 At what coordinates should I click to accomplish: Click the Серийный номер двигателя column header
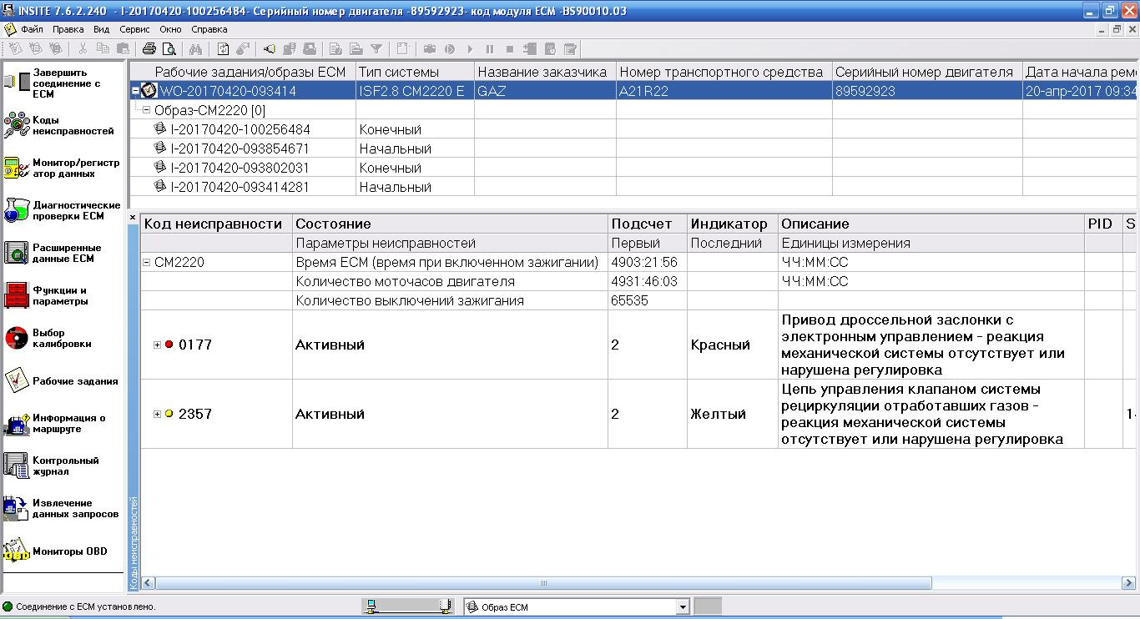click(x=927, y=72)
